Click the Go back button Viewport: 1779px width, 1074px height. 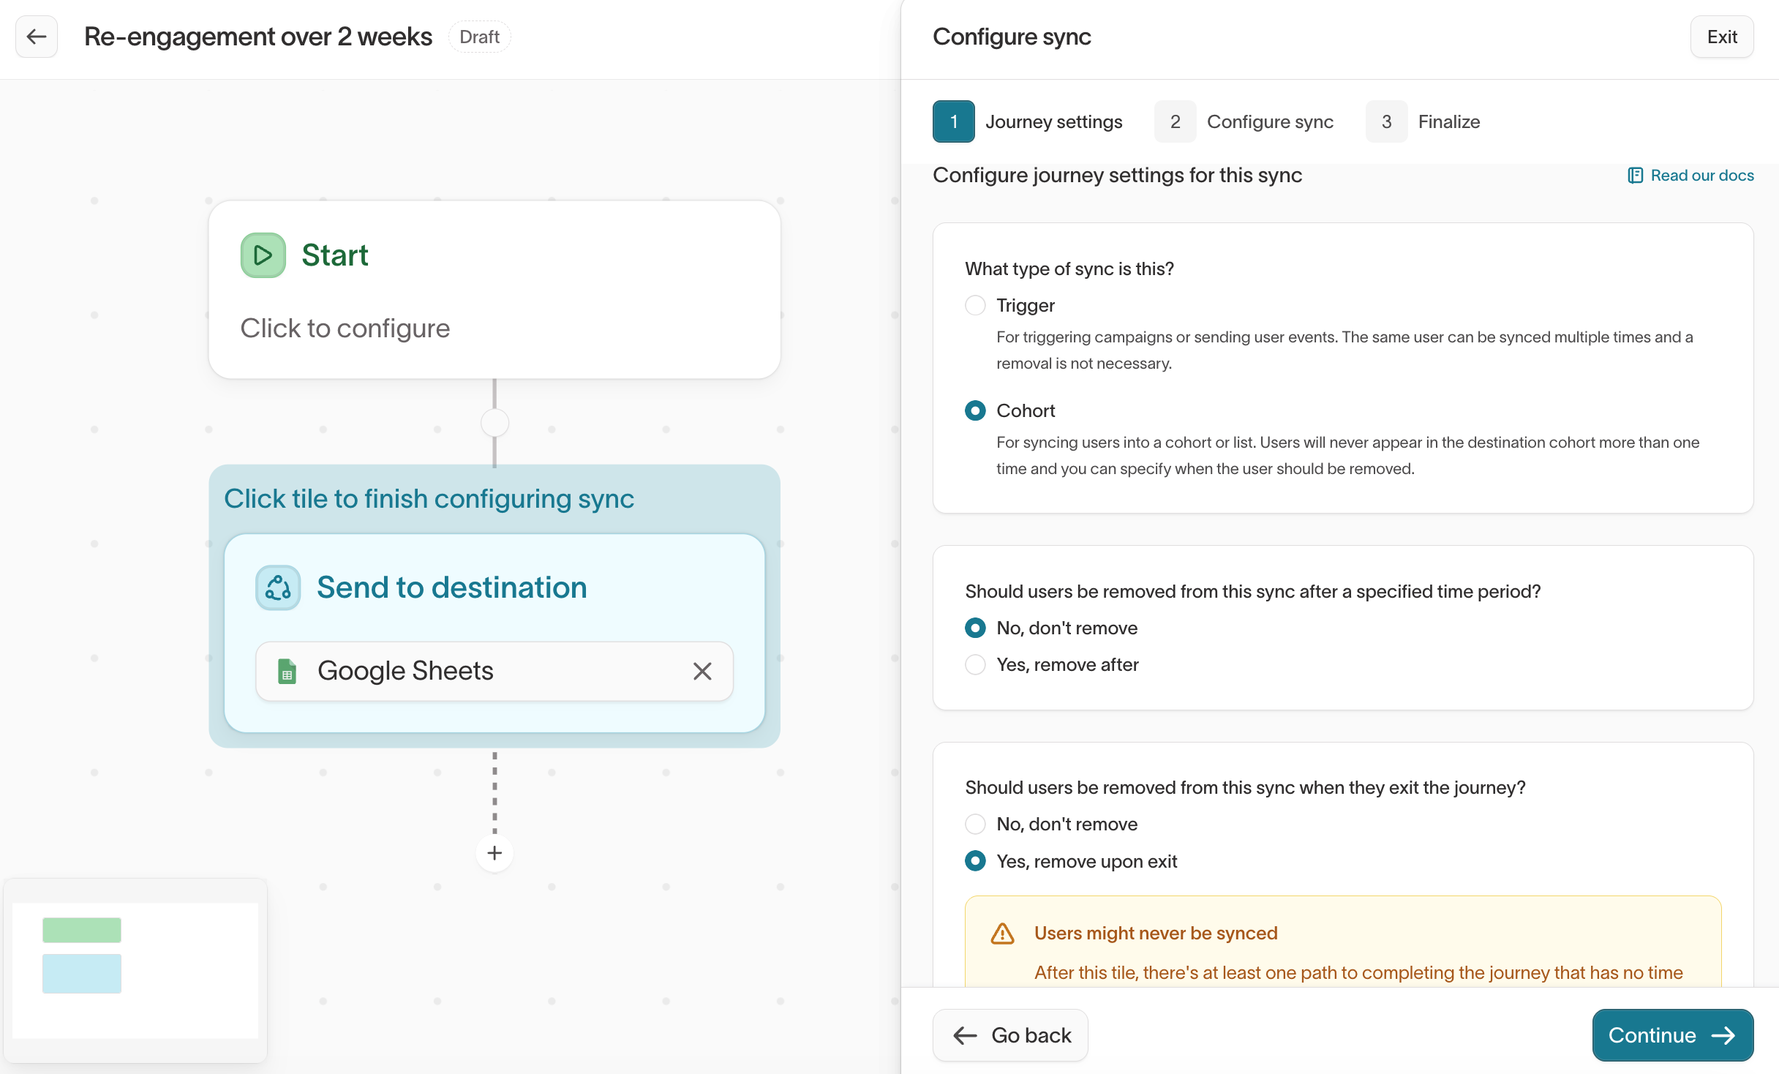click(x=1010, y=1035)
